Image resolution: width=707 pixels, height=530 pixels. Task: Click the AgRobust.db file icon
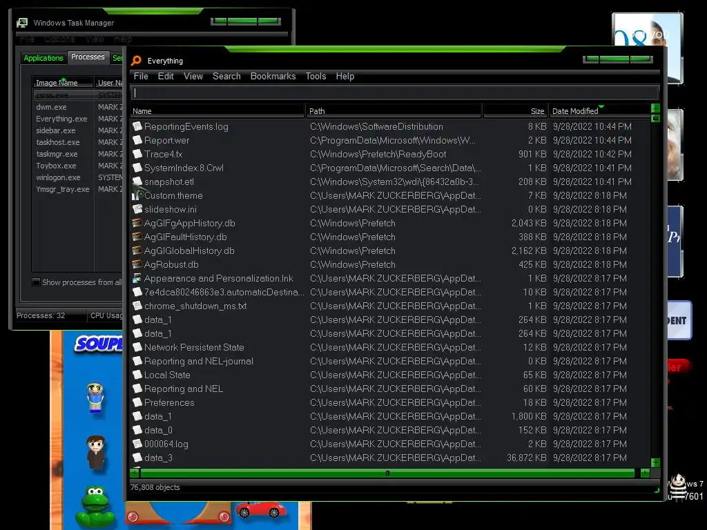(x=137, y=264)
